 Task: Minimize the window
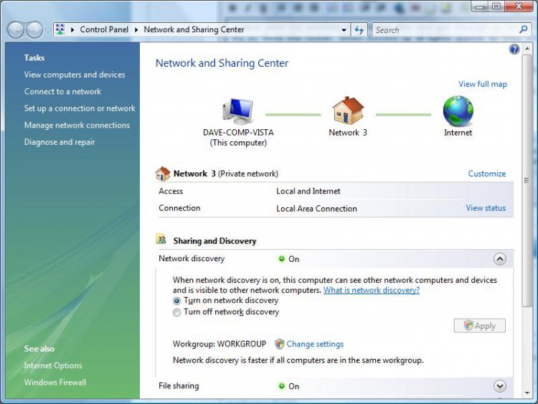coord(480,6)
